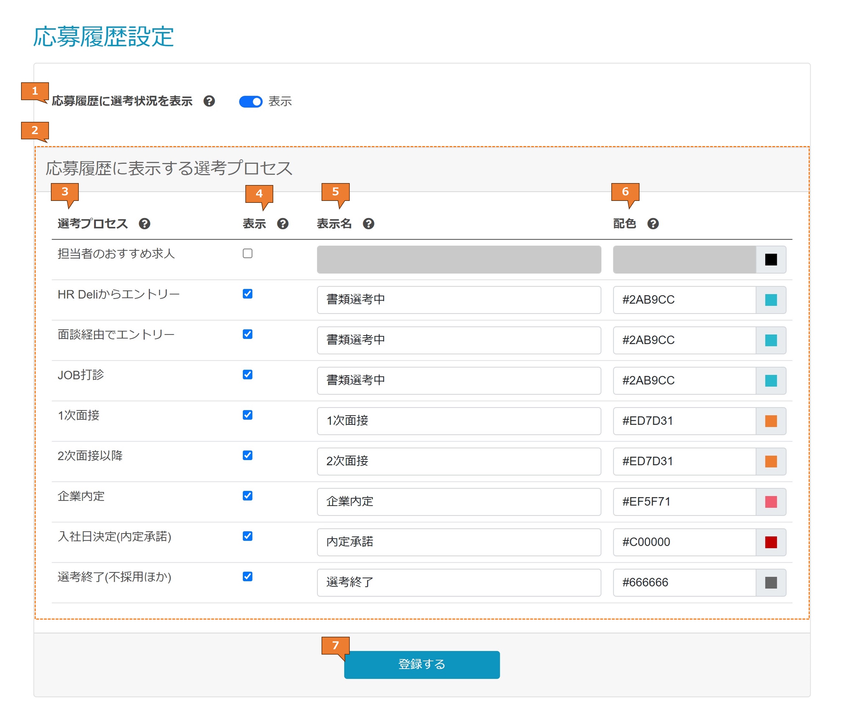Open orange color swatch for 1次面接 row
Viewport: 846px width, 709px height.
[771, 421]
